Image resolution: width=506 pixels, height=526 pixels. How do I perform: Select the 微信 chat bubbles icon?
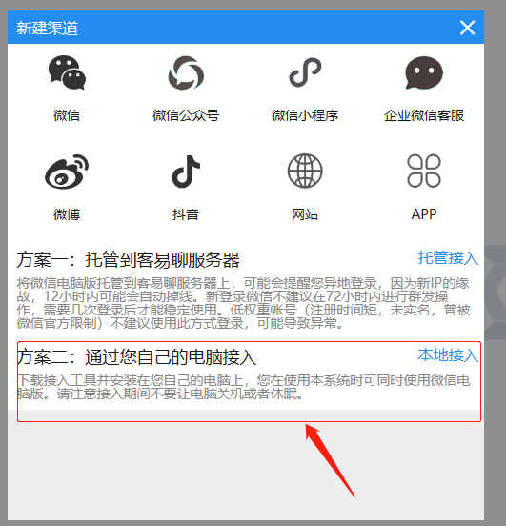click(x=67, y=72)
